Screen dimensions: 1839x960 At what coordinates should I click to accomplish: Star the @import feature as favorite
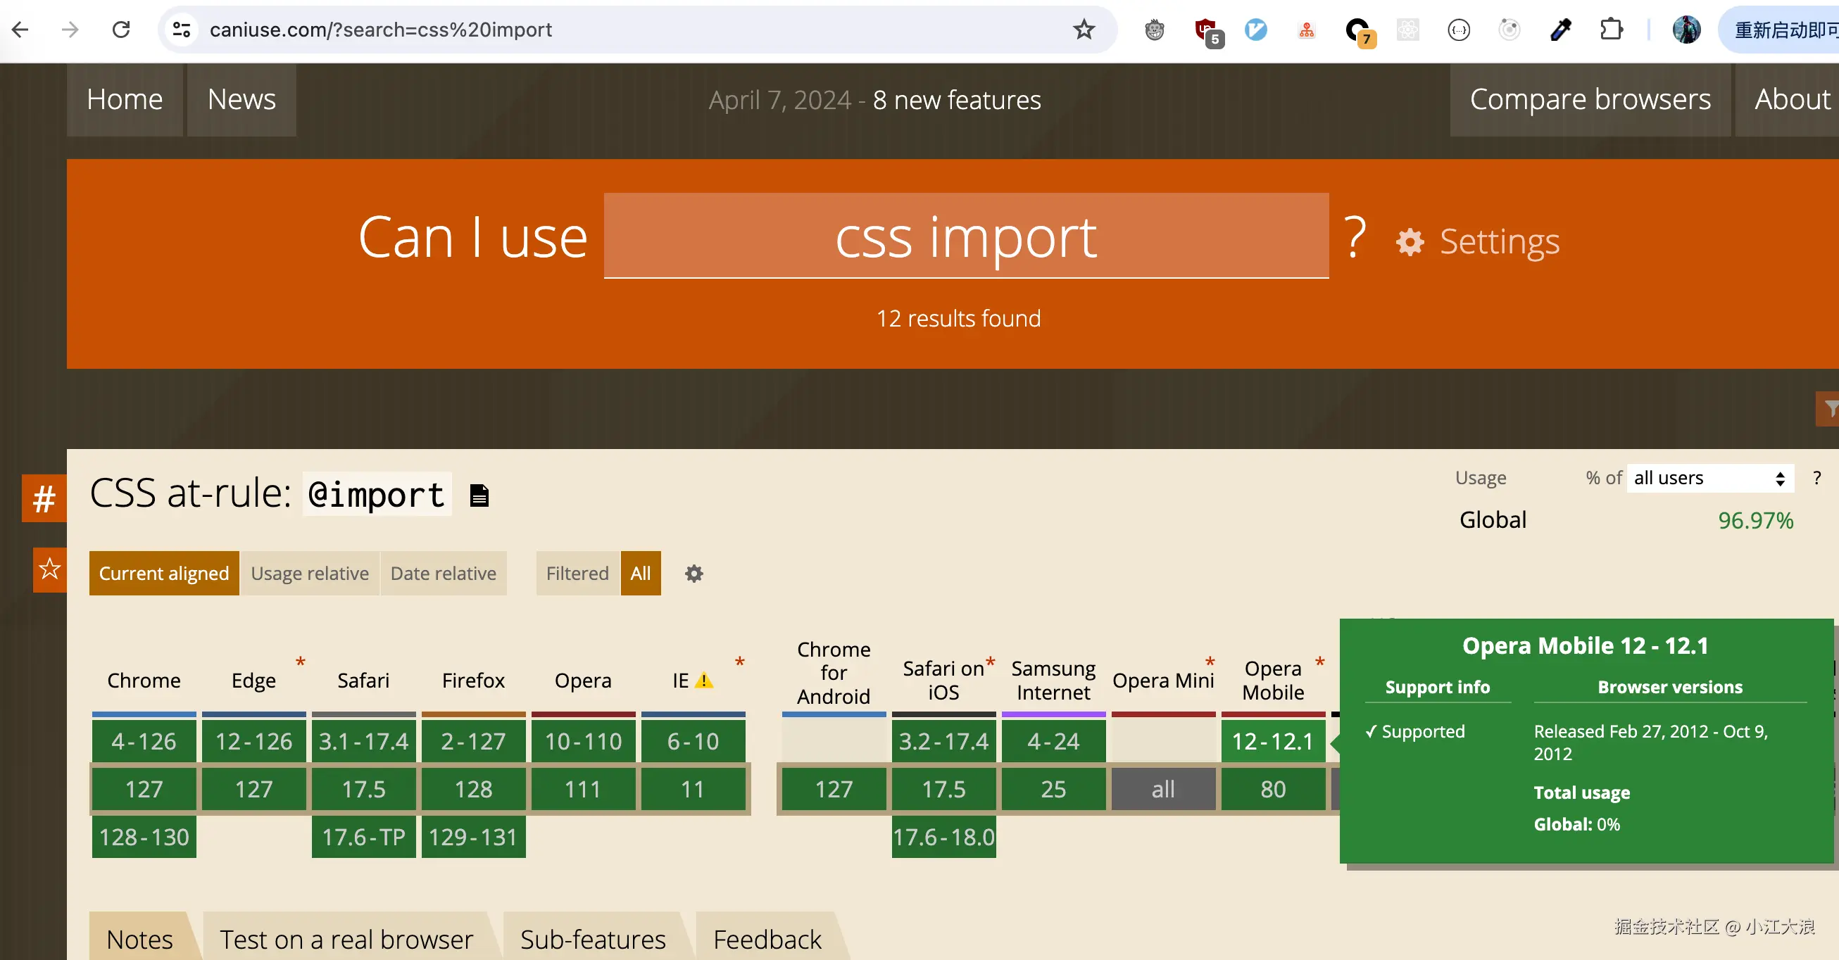pos(49,569)
